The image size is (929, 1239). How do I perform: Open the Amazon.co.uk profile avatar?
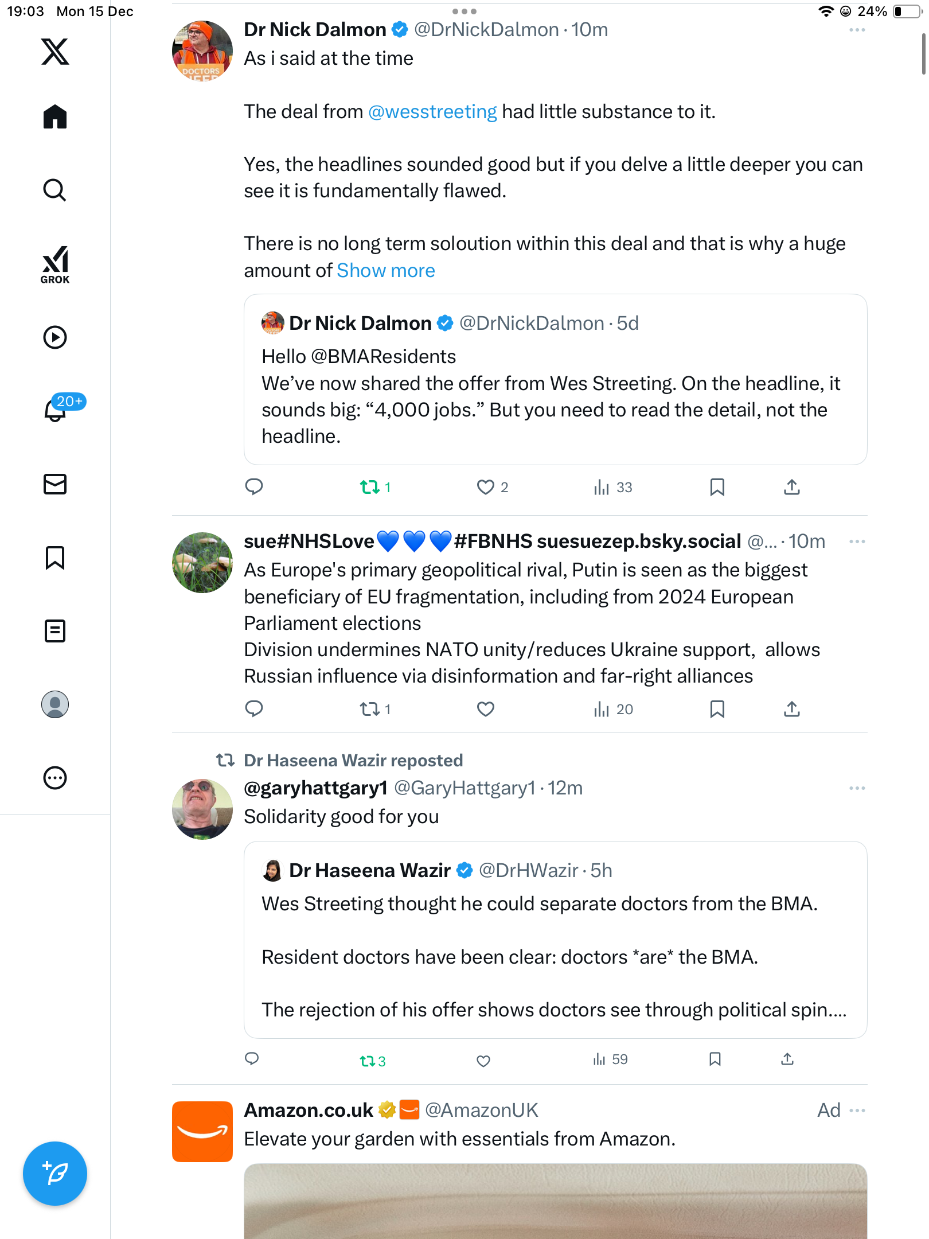tap(202, 1131)
